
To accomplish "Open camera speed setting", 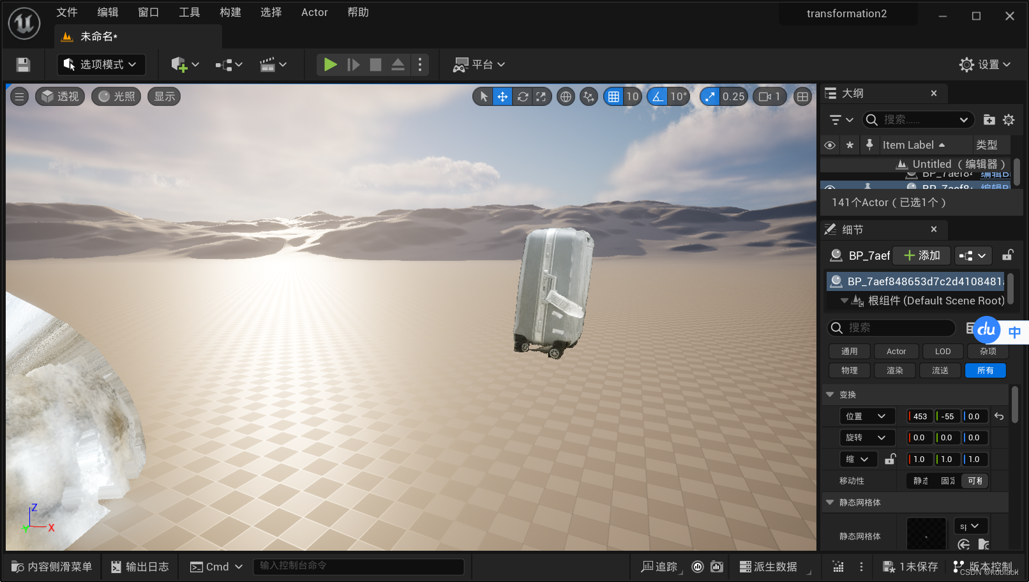I will coord(770,96).
